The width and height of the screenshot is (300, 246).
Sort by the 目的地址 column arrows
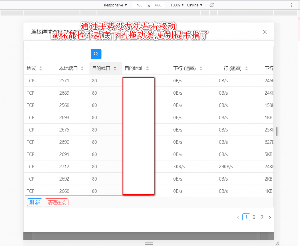(147, 68)
